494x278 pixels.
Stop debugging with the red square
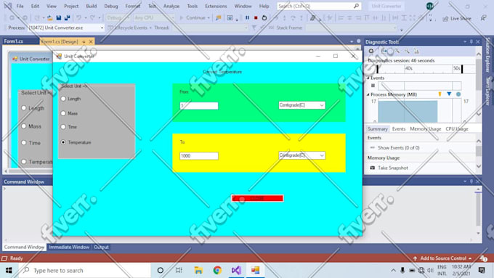coord(256,18)
